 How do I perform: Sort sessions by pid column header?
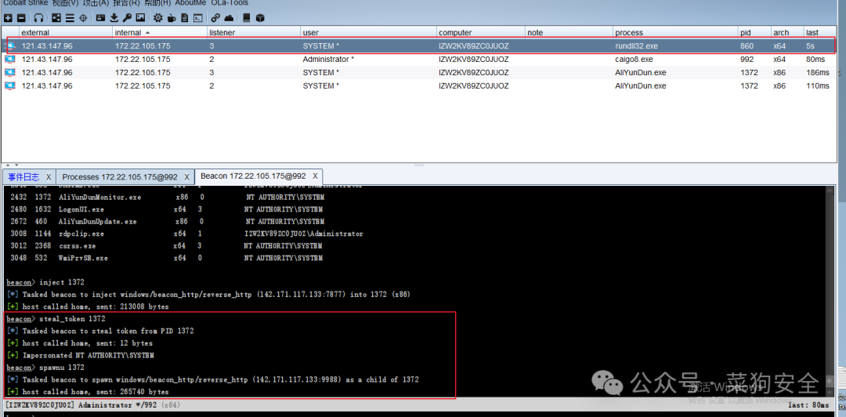754,32
